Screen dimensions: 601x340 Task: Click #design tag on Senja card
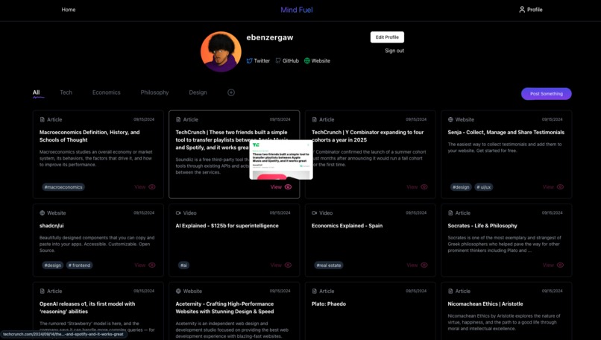coord(461,187)
